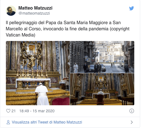Visit the @matteomatzuzzi handle link

coord(34,13)
